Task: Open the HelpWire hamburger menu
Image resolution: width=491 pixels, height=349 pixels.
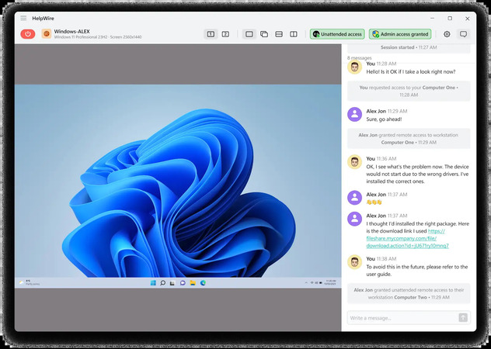Action: pyautogui.click(x=23, y=18)
